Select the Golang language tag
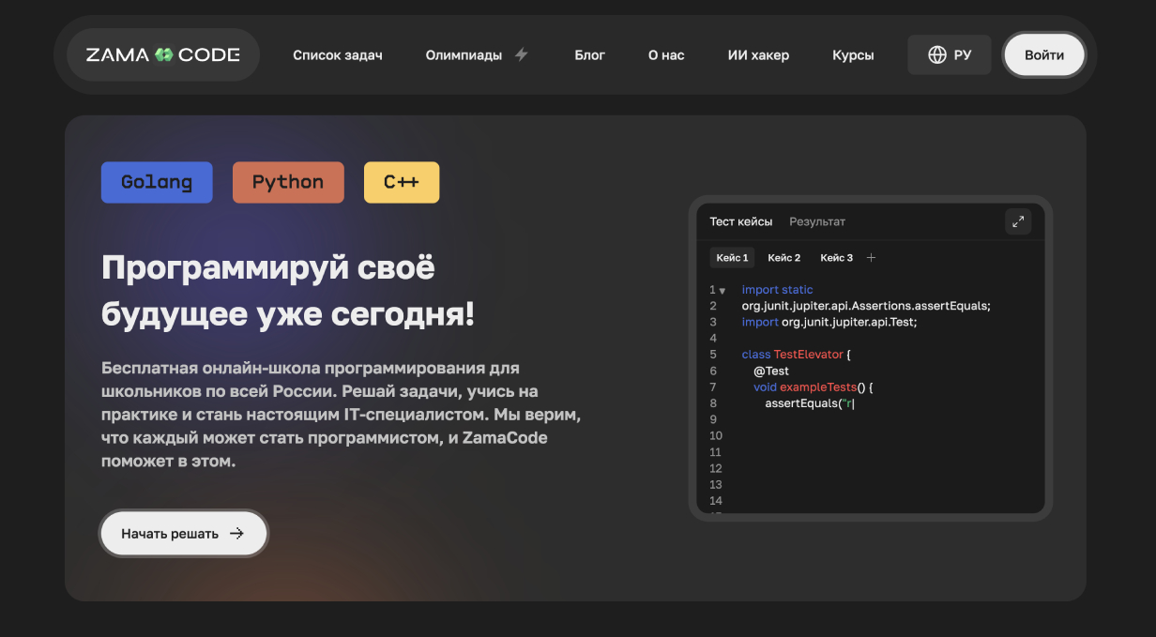Screen dimensions: 1156x637 [x=157, y=182]
